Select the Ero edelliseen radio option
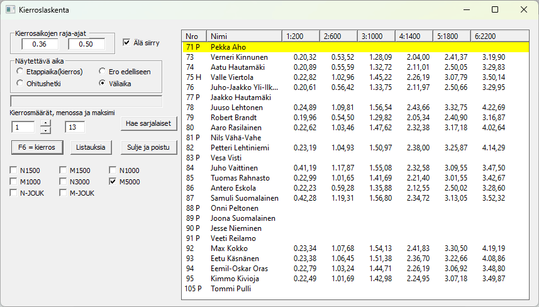Screen dimensions: 539x307 coord(103,72)
